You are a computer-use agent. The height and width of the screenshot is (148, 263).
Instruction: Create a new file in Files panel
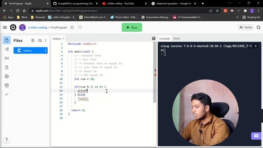pos(33,40)
